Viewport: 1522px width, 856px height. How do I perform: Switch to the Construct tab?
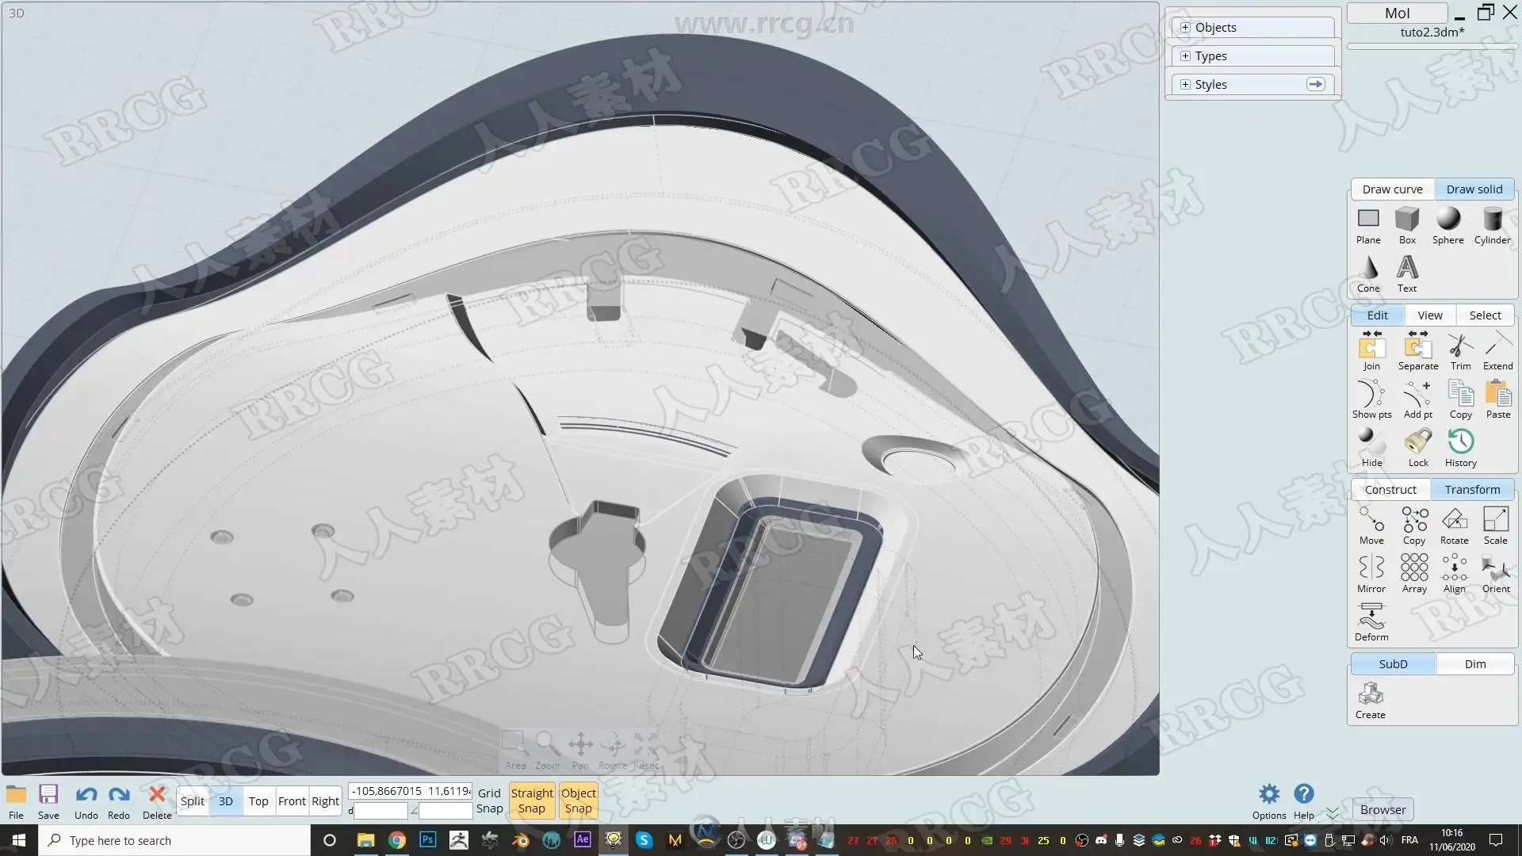click(x=1390, y=490)
